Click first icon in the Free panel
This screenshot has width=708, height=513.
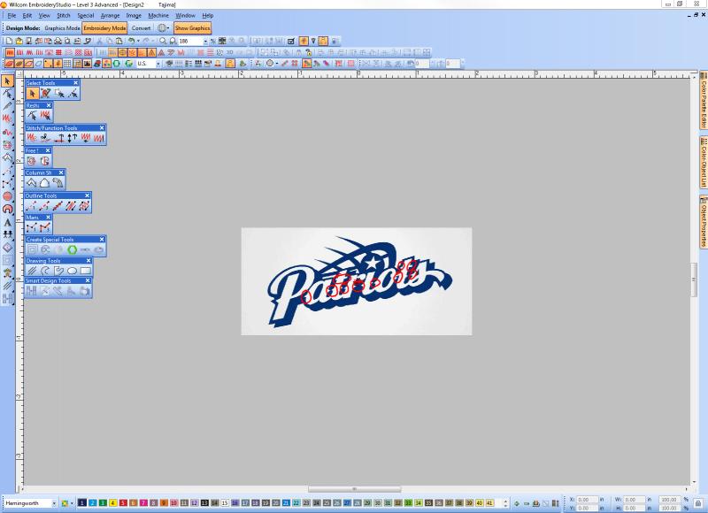pos(31,161)
